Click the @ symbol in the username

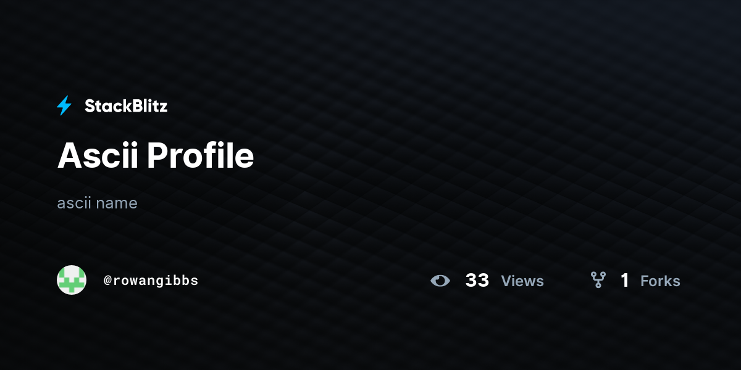coord(108,281)
